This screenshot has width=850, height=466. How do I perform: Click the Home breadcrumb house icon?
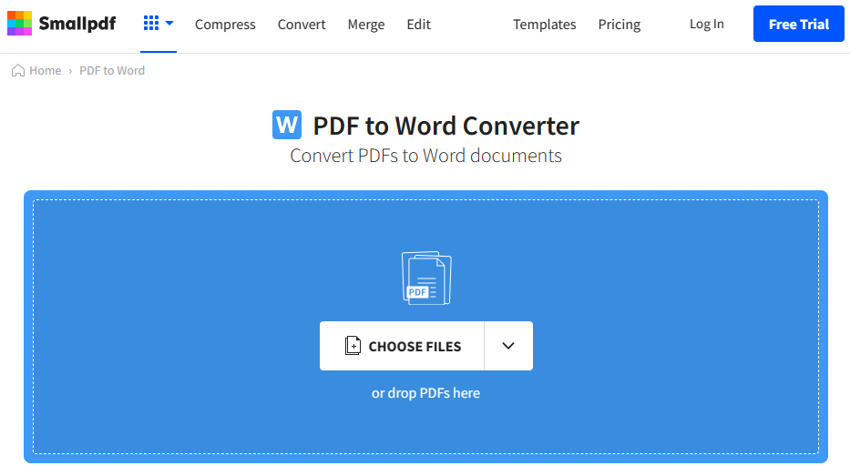[x=18, y=70]
